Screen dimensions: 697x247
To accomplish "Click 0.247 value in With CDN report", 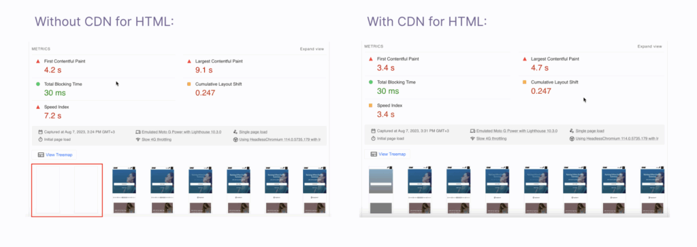I will 541,91.
